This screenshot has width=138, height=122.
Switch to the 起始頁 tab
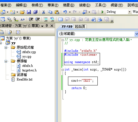(x=80, y=27)
